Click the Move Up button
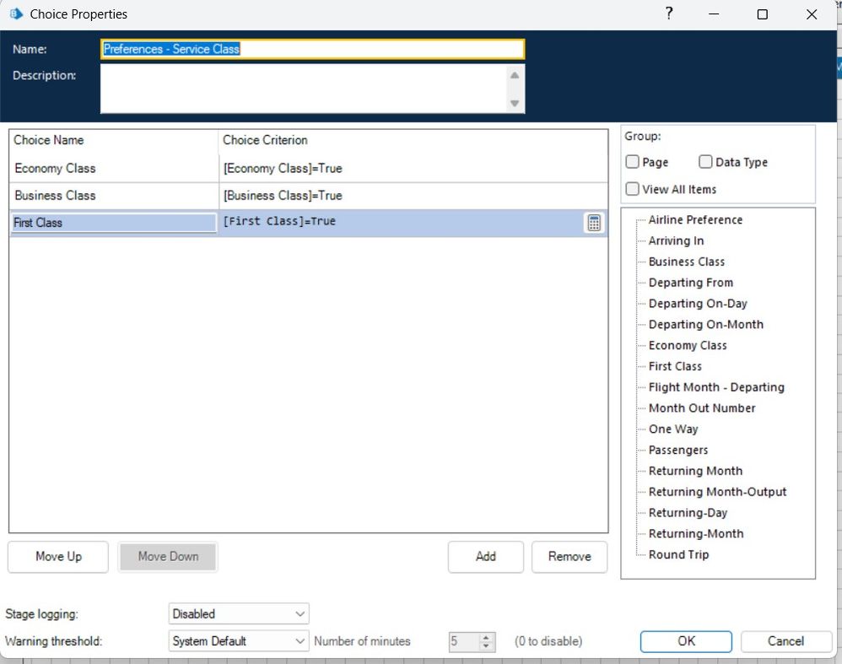The height and width of the screenshot is (664, 842). coord(58,557)
